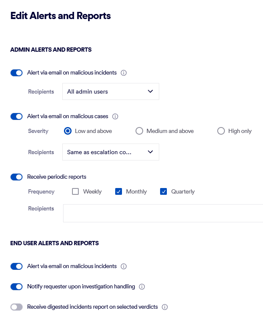The height and width of the screenshot is (321, 263).
Task: Click the periodic reports Recipients input field
Action: (x=163, y=213)
